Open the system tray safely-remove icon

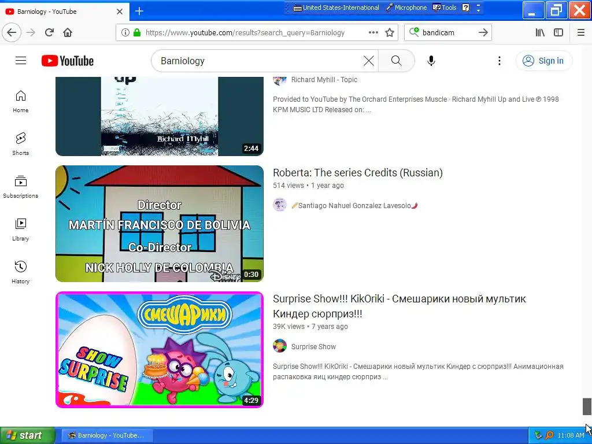click(538, 435)
